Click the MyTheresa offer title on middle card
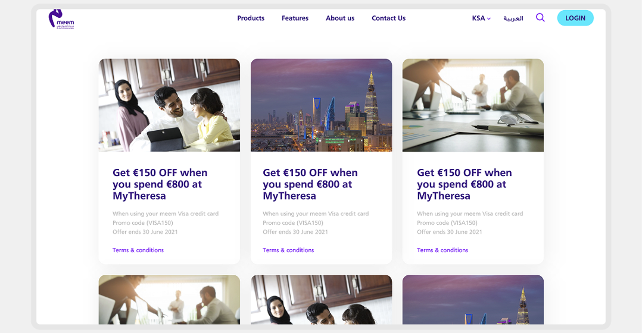This screenshot has height=333, width=642. 310,184
